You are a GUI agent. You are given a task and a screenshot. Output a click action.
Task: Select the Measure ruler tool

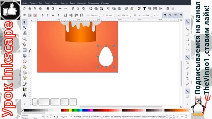click(25, 45)
